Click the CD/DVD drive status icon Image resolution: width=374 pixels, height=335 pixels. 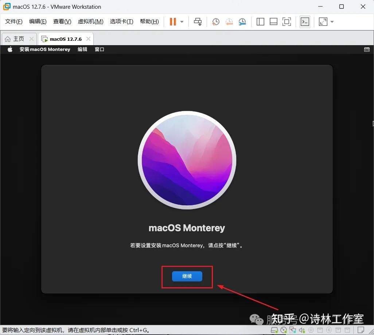tap(284, 330)
